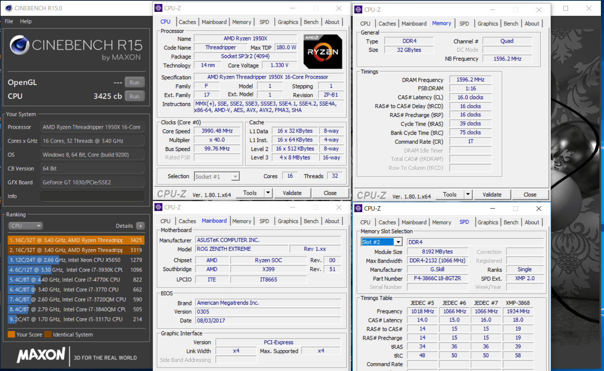This screenshot has width=604, height=371.
Task: Click the Details label in Ranking
Action: 124,226
